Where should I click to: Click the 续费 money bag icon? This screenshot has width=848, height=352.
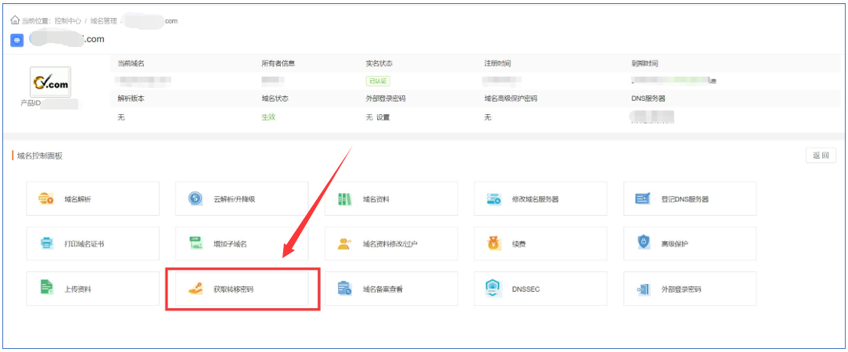tap(494, 243)
